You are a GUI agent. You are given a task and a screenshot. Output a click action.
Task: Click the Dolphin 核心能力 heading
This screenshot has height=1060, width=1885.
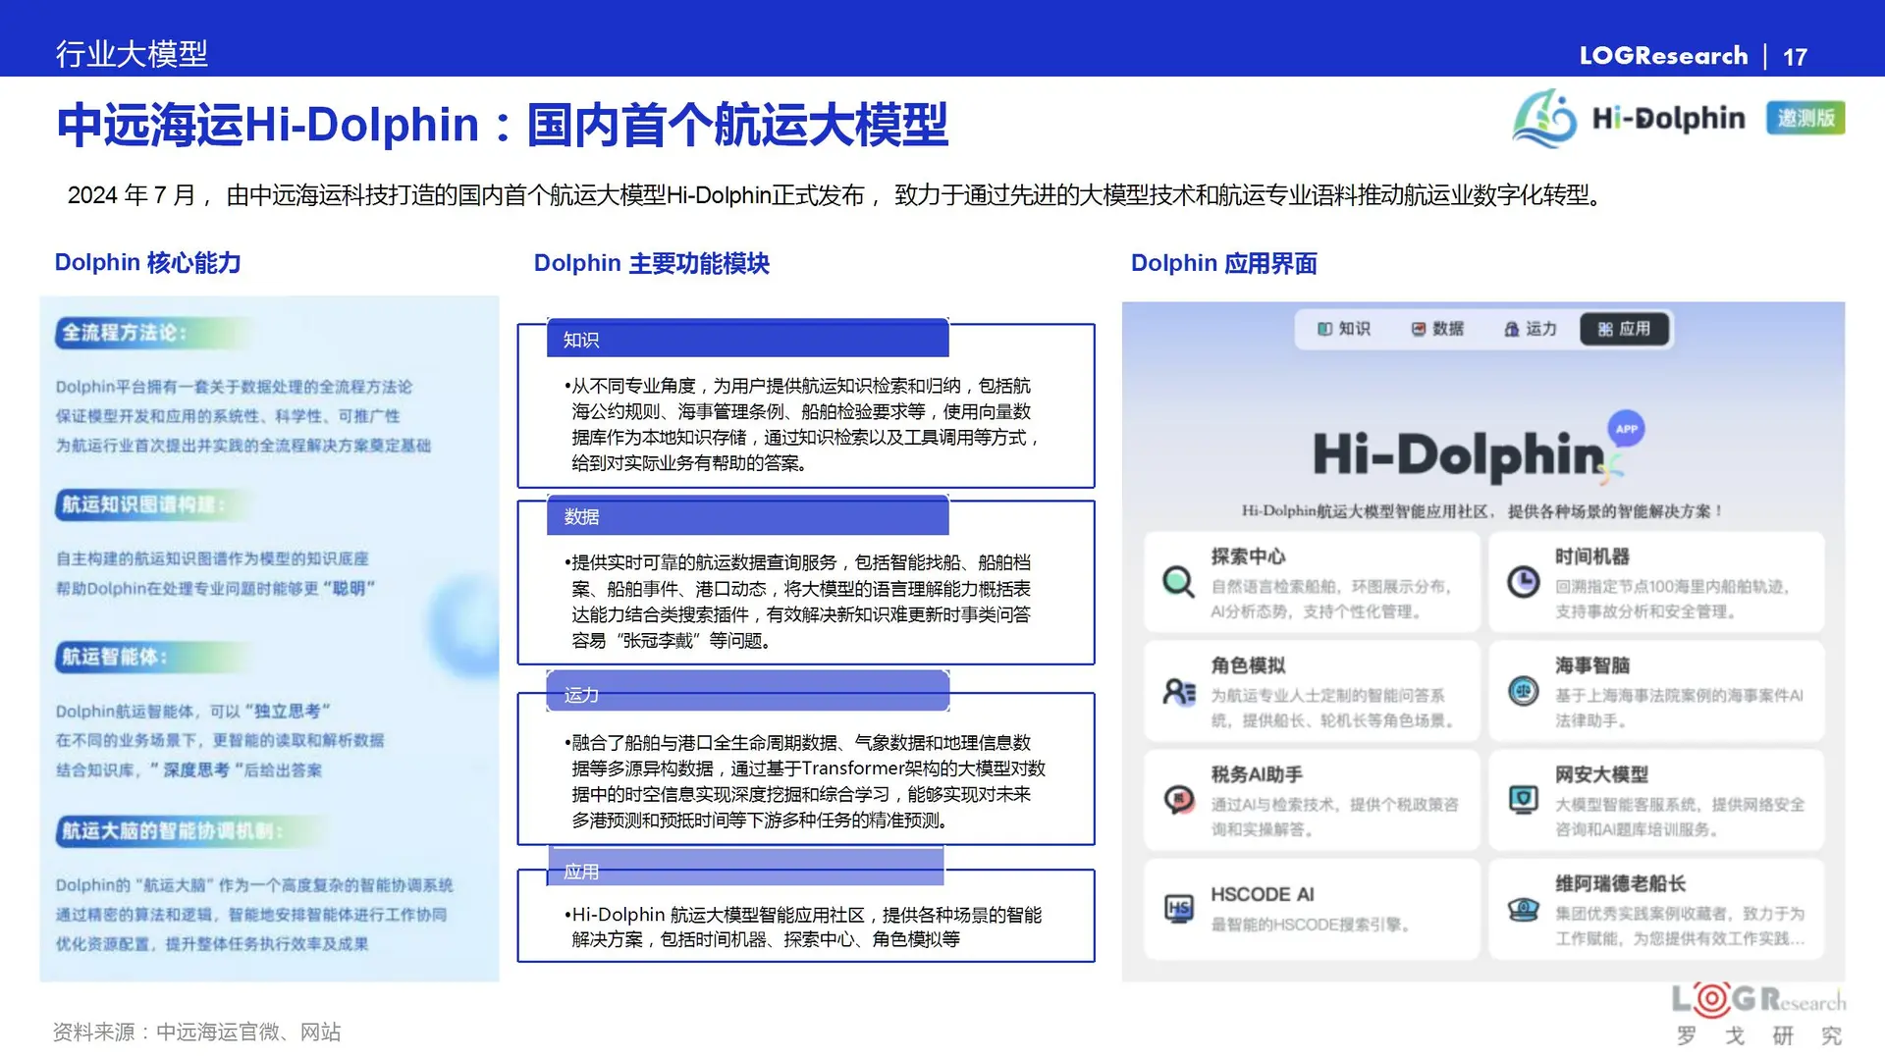(147, 263)
